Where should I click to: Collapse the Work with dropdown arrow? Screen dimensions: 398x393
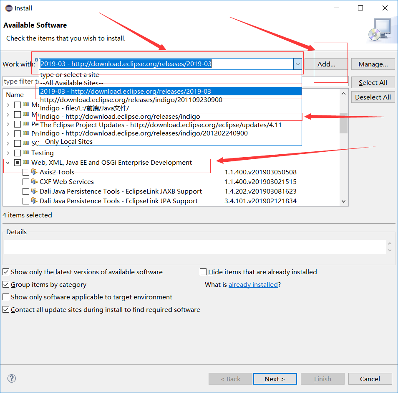297,64
